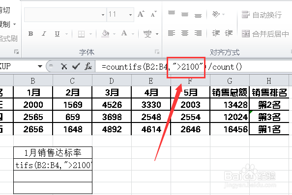
Task: Select column G header
Action: pyautogui.click(x=230, y=81)
